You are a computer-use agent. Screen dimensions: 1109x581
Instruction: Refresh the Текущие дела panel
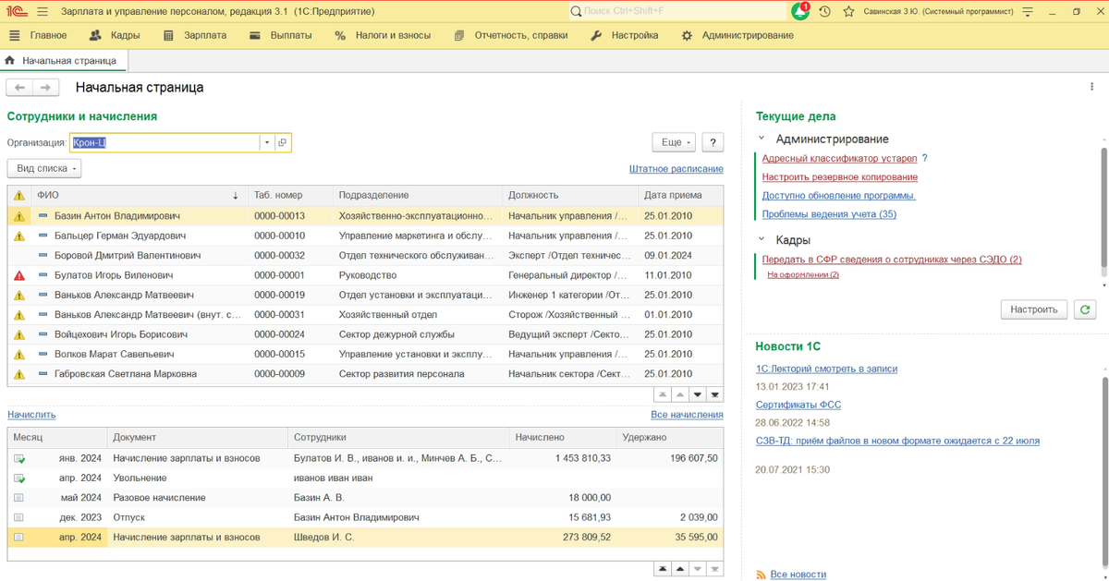1086,309
